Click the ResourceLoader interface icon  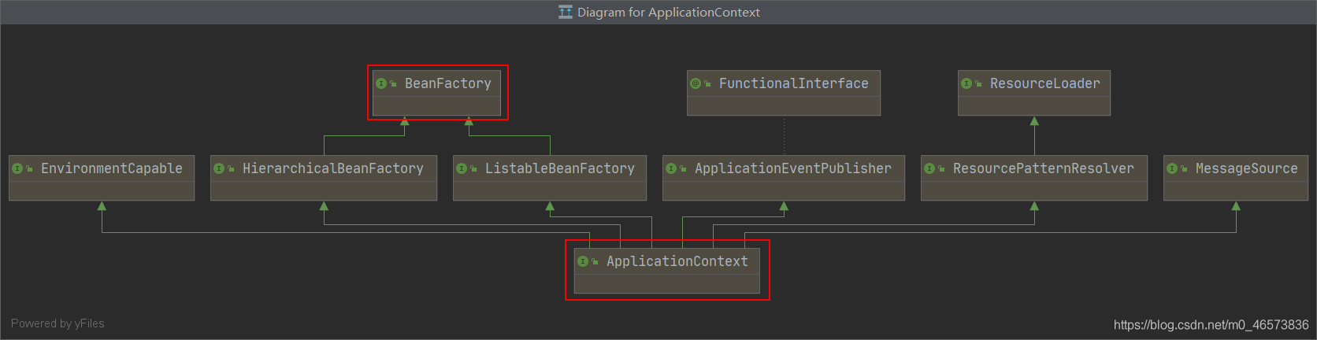966,83
